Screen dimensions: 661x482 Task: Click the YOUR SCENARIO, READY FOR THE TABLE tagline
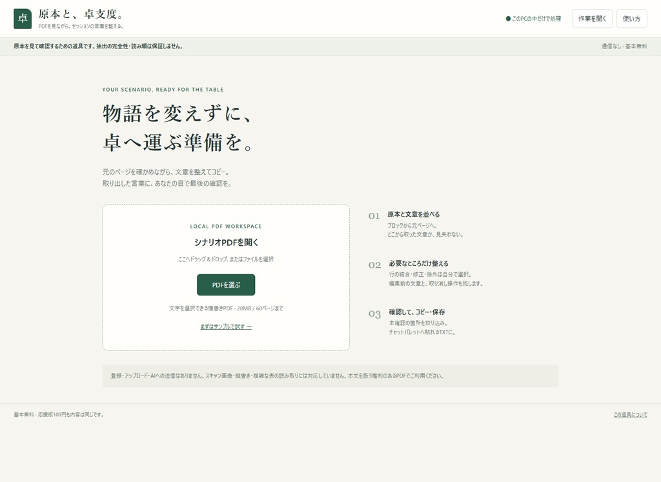163,89
